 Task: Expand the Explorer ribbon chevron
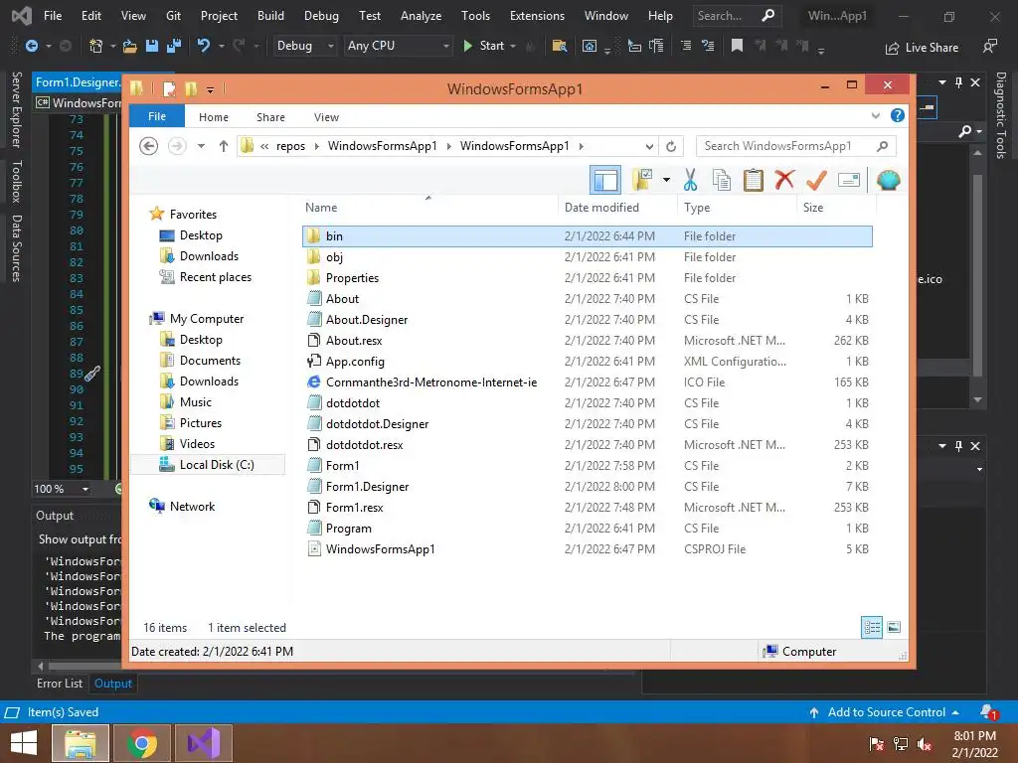(x=875, y=115)
